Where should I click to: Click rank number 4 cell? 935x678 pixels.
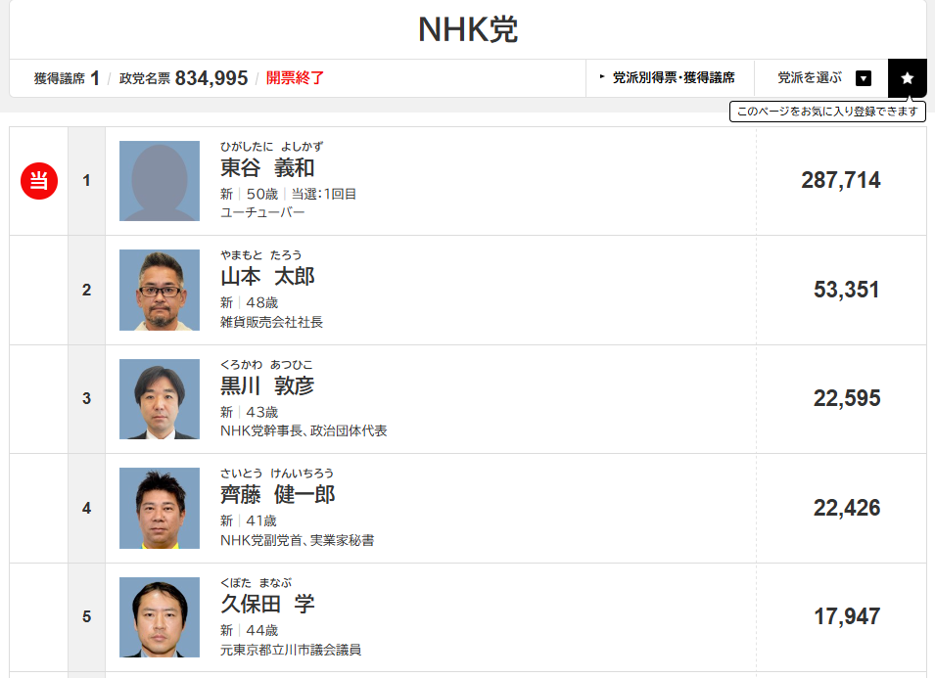pyautogui.click(x=86, y=508)
